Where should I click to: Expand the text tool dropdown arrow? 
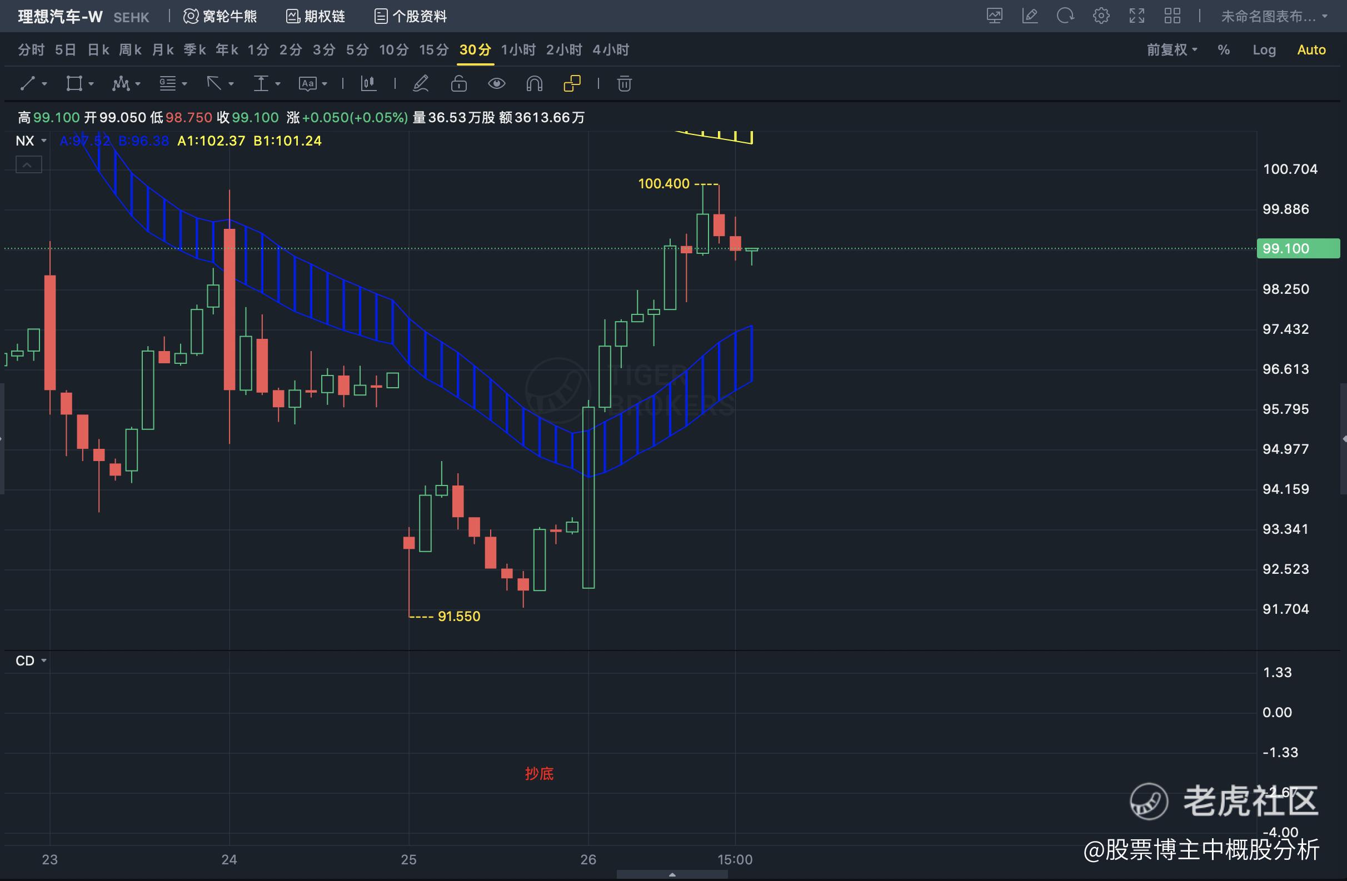325,84
